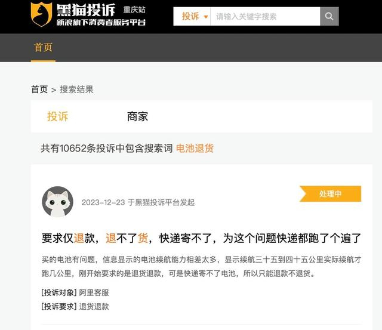The image size is (382, 330).
Task: Click the 首页 breadcrumb link
Action: pyautogui.click(x=39, y=90)
